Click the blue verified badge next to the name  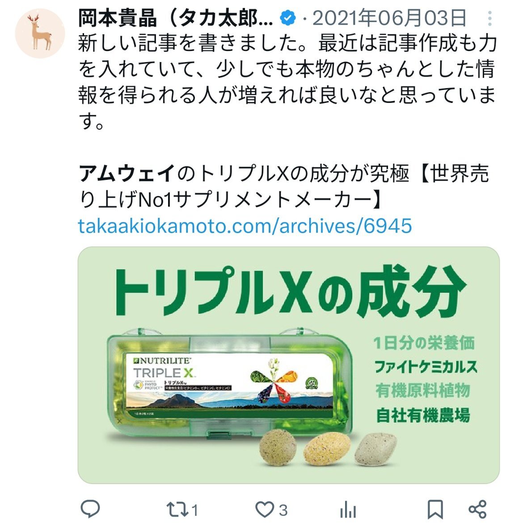click(288, 18)
